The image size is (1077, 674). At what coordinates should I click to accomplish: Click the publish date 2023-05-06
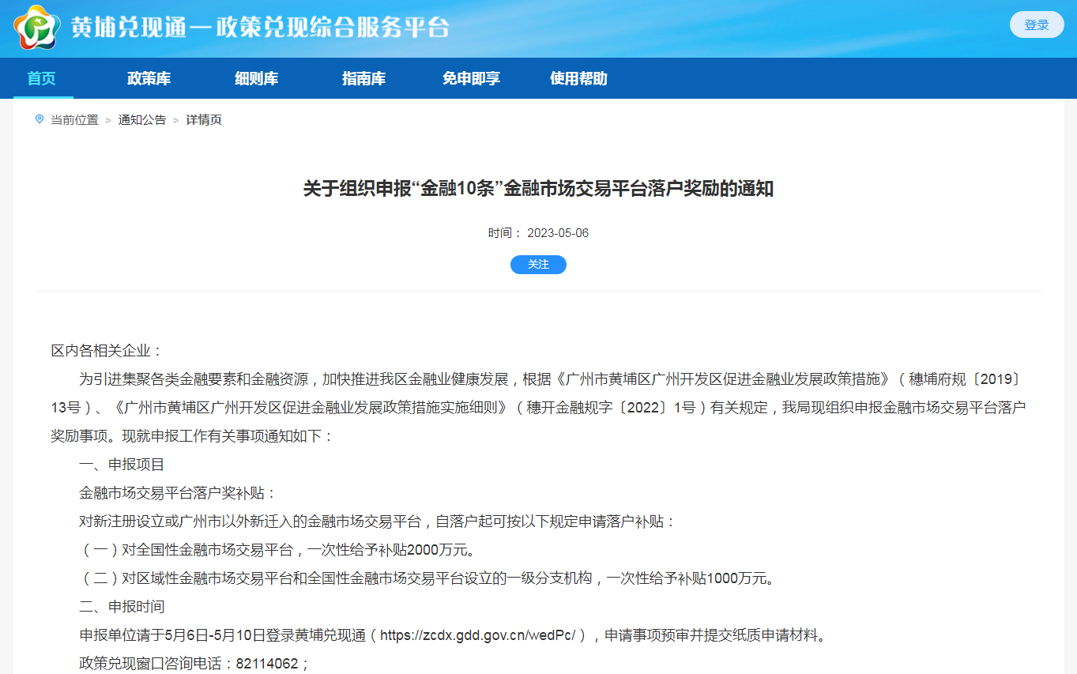pos(558,233)
